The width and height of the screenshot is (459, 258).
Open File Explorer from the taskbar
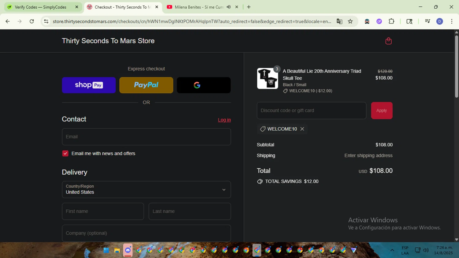[x=117, y=250]
